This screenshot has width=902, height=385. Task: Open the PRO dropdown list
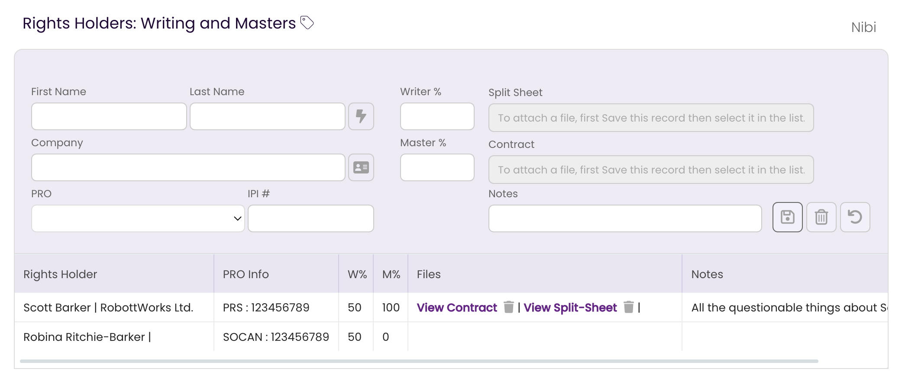pos(138,218)
